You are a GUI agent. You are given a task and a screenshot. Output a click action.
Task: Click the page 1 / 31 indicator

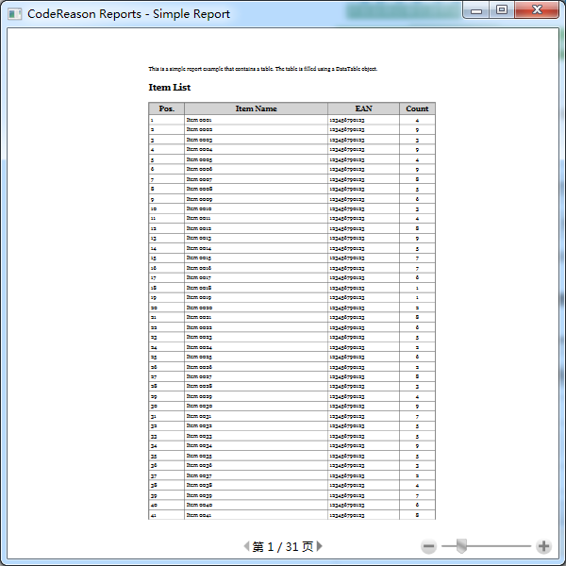point(283,546)
